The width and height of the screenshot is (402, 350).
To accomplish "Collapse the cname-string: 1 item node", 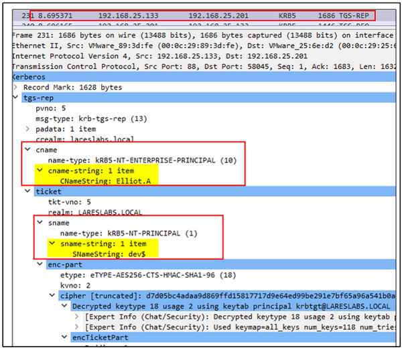I will tap(40, 171).
